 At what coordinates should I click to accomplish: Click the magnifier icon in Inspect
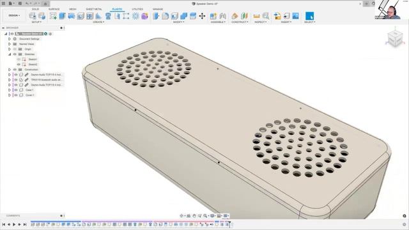(266, 16)
